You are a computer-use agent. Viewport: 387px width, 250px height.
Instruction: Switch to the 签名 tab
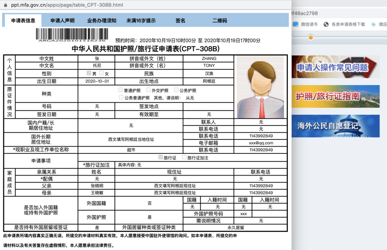click(180, 20)
